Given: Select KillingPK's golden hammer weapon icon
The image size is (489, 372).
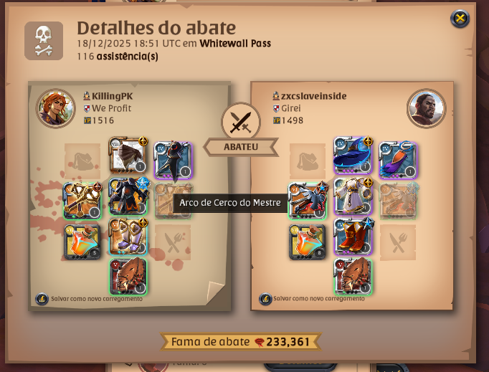Looking at the screenshot, I should click(x=82, y=201).
